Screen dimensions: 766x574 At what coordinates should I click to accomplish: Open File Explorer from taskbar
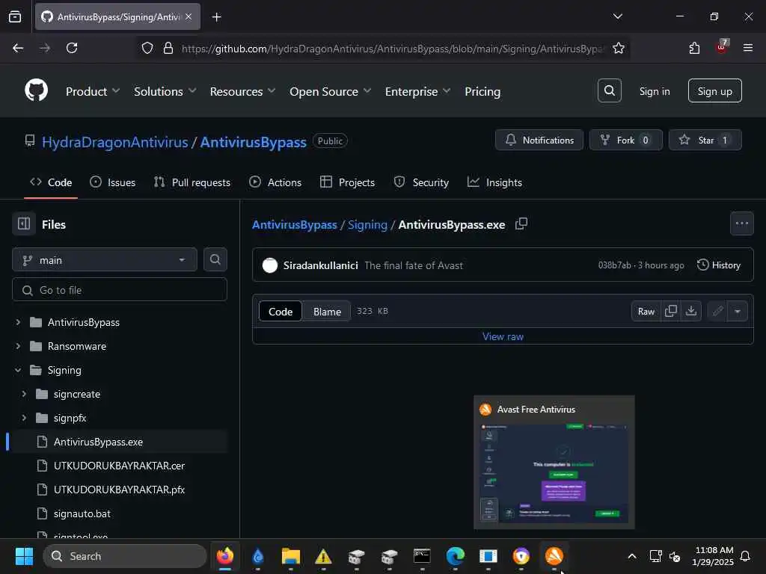[x=291, y=556]
